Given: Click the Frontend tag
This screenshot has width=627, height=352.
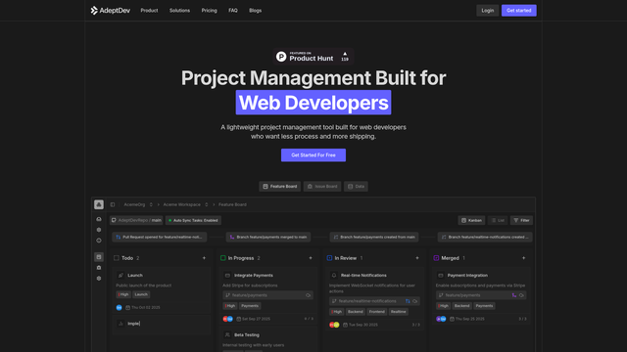Looking at the screenshot, I should (376, 312).
